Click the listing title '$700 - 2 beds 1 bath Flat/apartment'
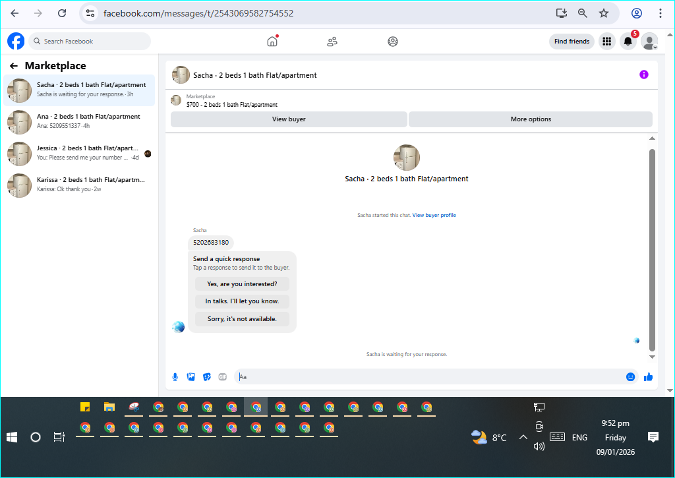Image resolution: width=675 pixels, height=478 pixels. coord(231,105)
